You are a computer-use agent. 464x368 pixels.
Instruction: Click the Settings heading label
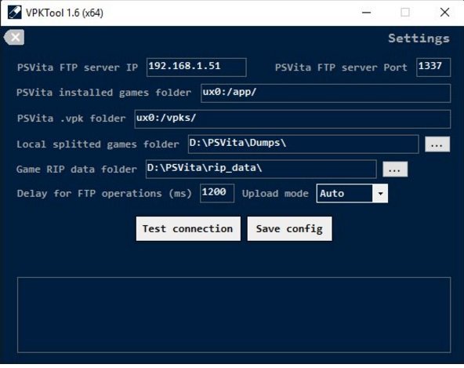419,38
